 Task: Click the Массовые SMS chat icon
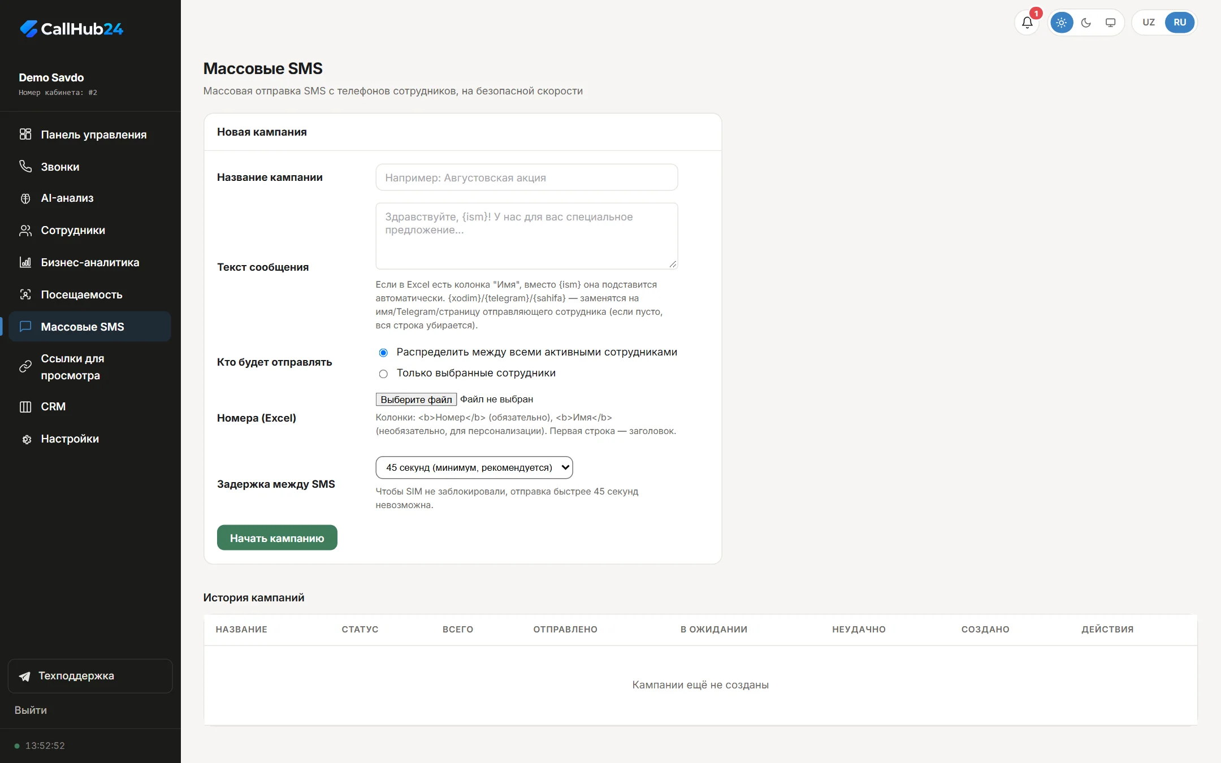click(x=25, y=326)
